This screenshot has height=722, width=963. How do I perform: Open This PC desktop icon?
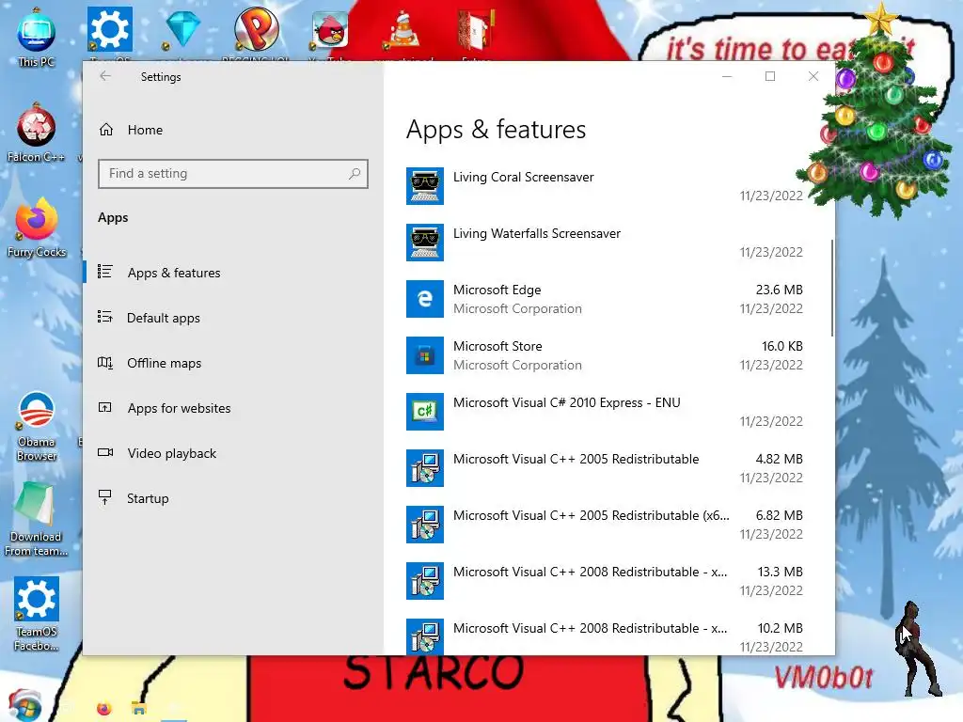37,39
